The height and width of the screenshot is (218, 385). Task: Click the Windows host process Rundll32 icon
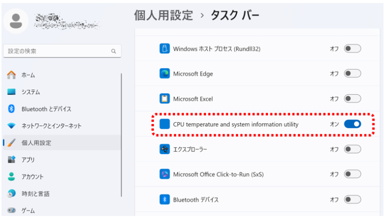pos(164,48)
